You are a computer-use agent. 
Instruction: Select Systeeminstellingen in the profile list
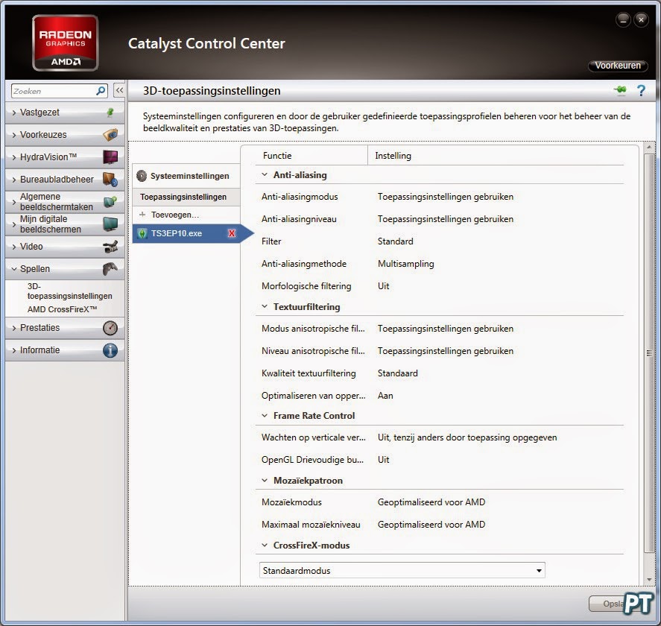[186, 176]
